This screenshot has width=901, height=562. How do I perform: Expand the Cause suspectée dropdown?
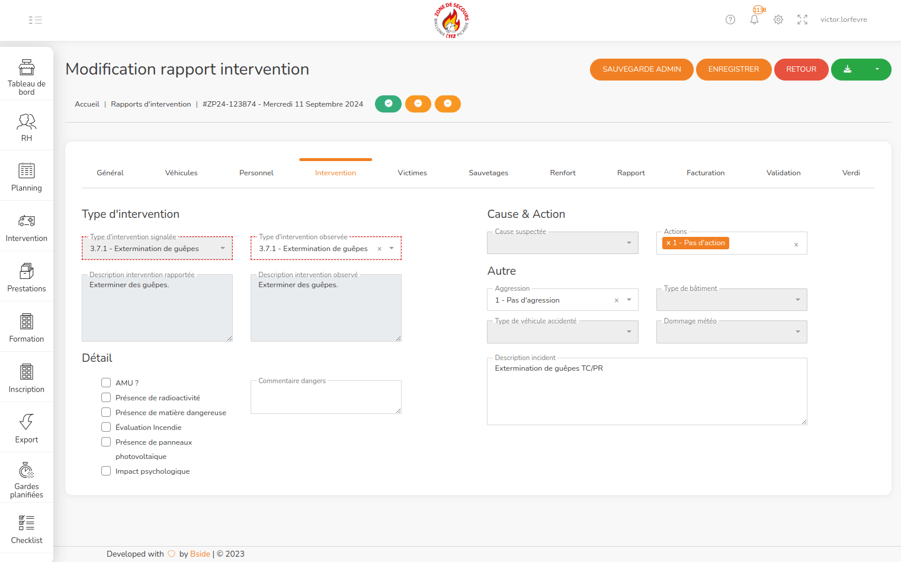(x=562, y=243)
